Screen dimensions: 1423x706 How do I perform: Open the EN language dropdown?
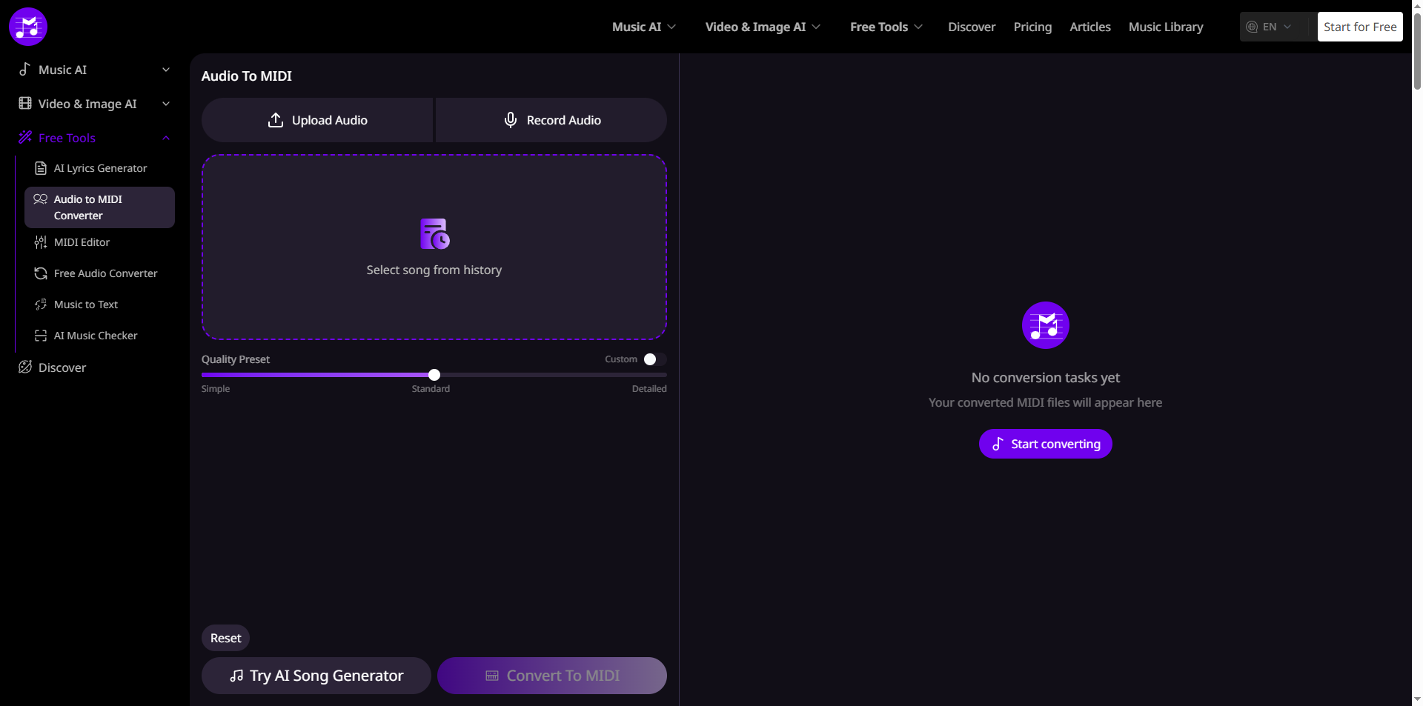click(x=1270, y=27)
